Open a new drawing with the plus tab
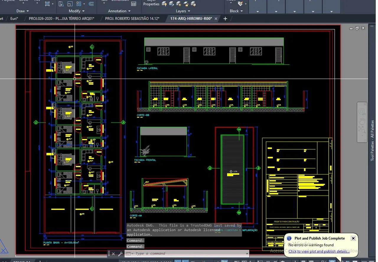 coord(225,18)
